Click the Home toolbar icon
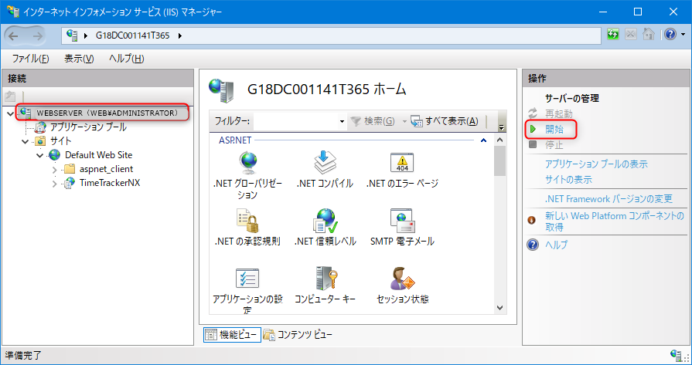The image size is (692, 365). [x=648, y=35]
